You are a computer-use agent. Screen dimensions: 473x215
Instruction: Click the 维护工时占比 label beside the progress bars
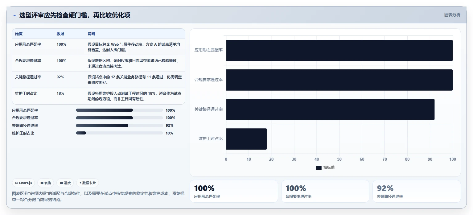pos(23,133)
